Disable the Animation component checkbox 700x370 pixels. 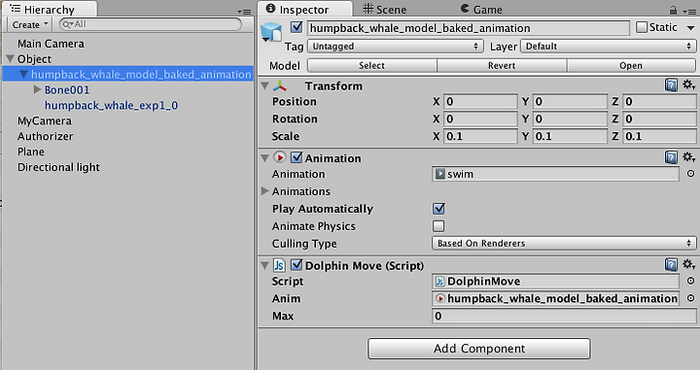coord(297,157)
